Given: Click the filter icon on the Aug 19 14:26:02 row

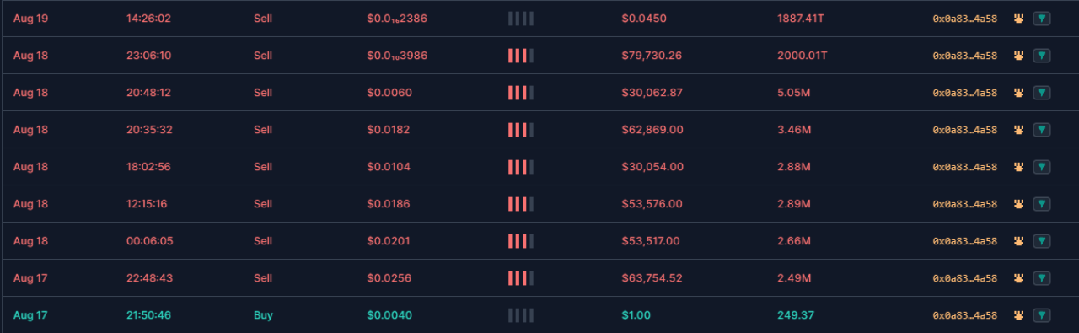Looking at the screenshot, I should click(x=1042, y=19).
